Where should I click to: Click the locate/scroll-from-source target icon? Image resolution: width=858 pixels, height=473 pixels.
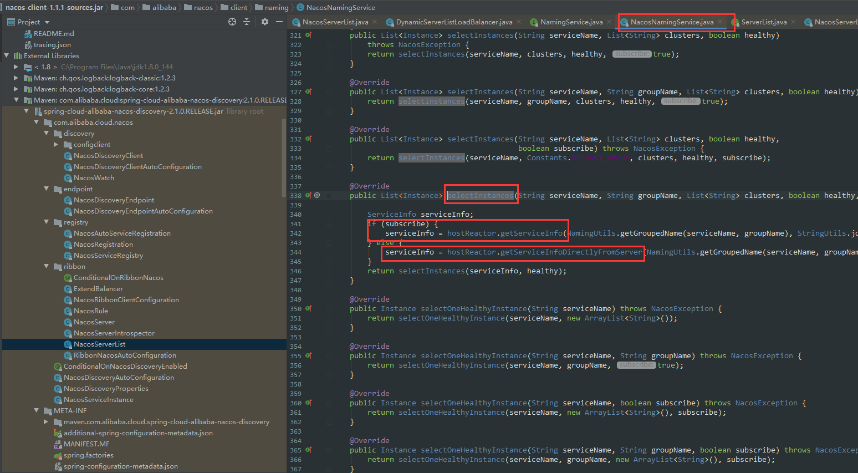[232, 22]
